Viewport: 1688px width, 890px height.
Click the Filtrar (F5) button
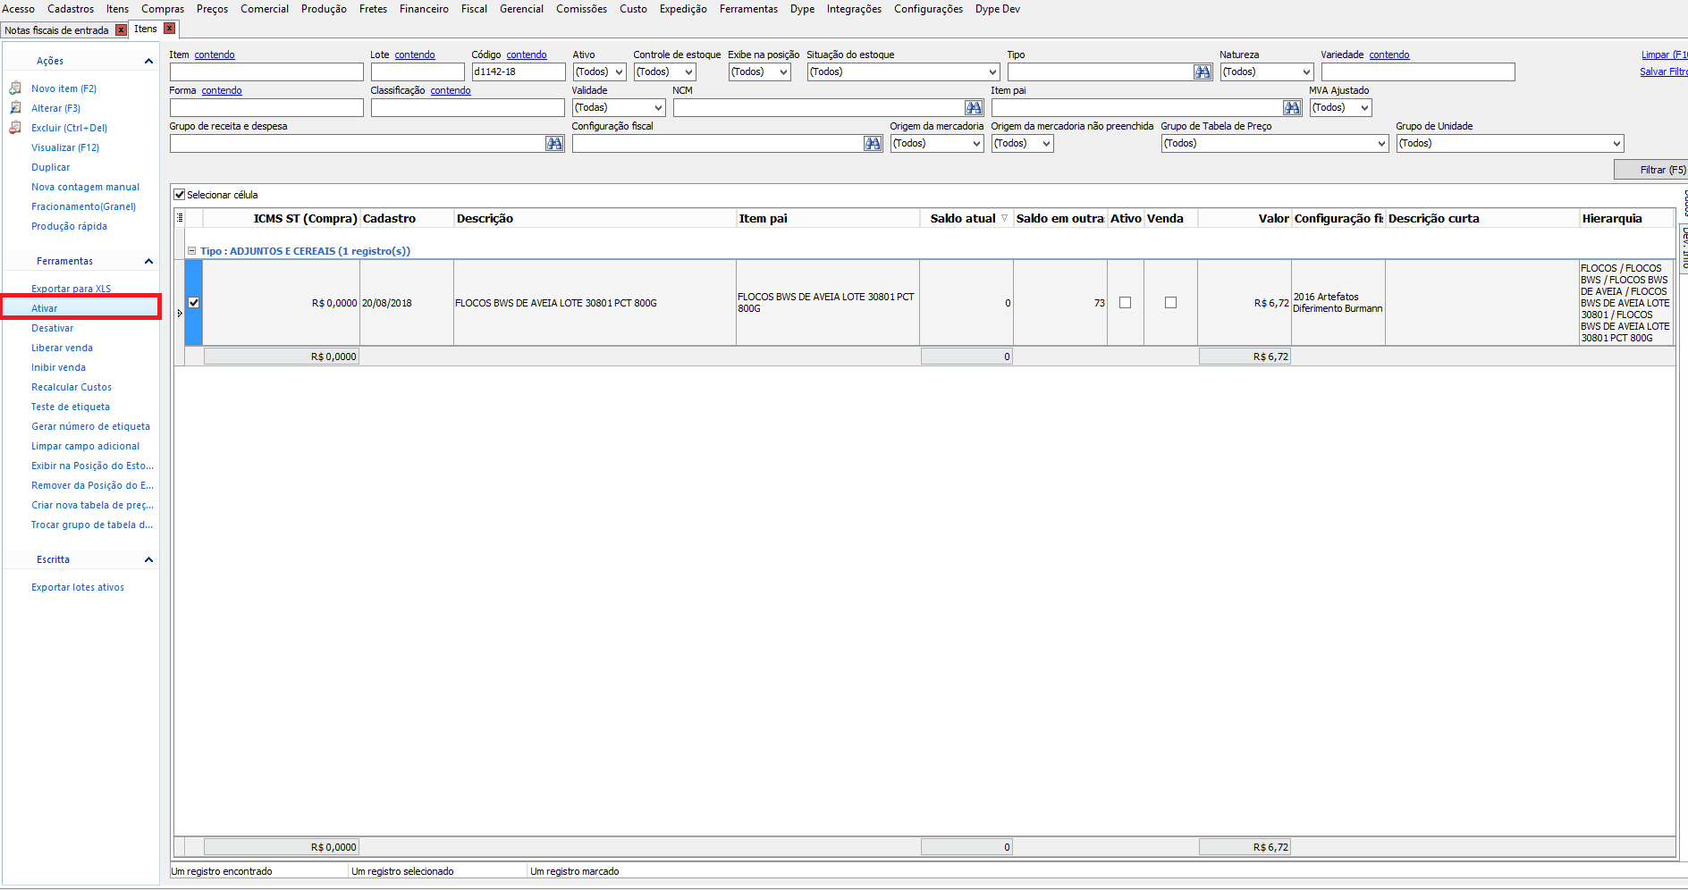point(1650,170)
